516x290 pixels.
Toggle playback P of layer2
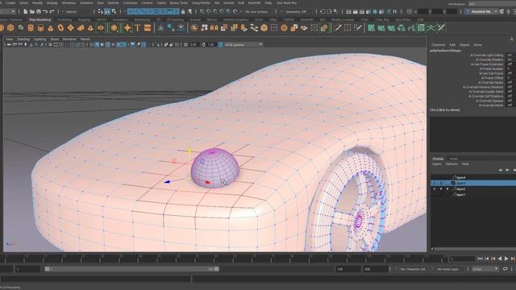click(x=441, y=189)
